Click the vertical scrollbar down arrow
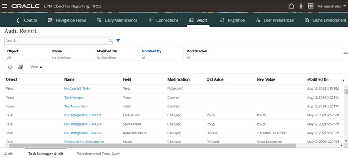The height and width of the screenshot is (158, 348). (x=346, y=141)
